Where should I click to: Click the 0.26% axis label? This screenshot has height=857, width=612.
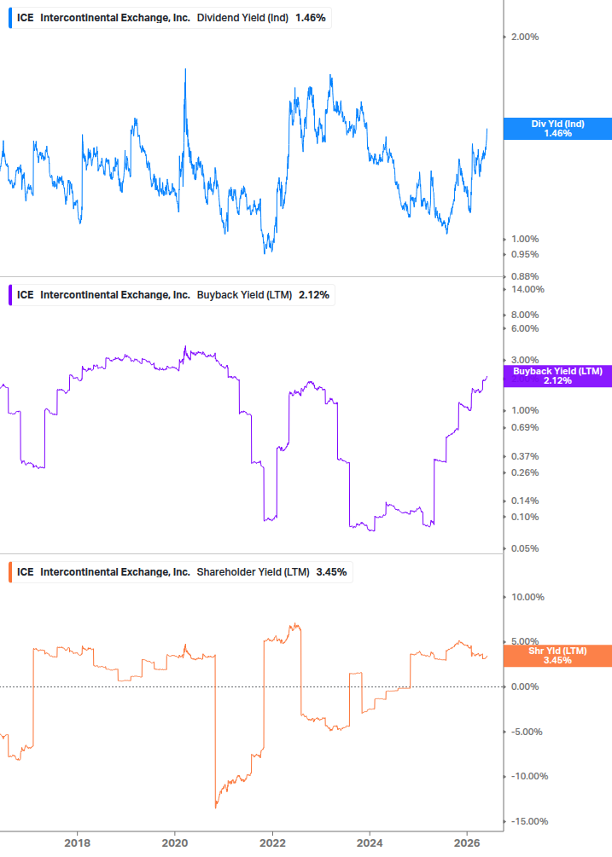coord(525,472)
